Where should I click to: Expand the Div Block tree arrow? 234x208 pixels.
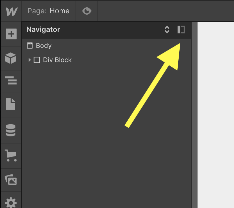click(29, 60)
